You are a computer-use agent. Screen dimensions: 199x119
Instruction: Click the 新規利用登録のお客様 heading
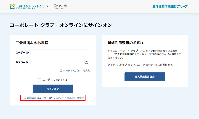(x=125, y=43)
